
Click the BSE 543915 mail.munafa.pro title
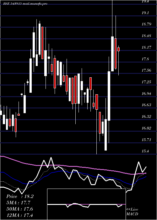25,4
